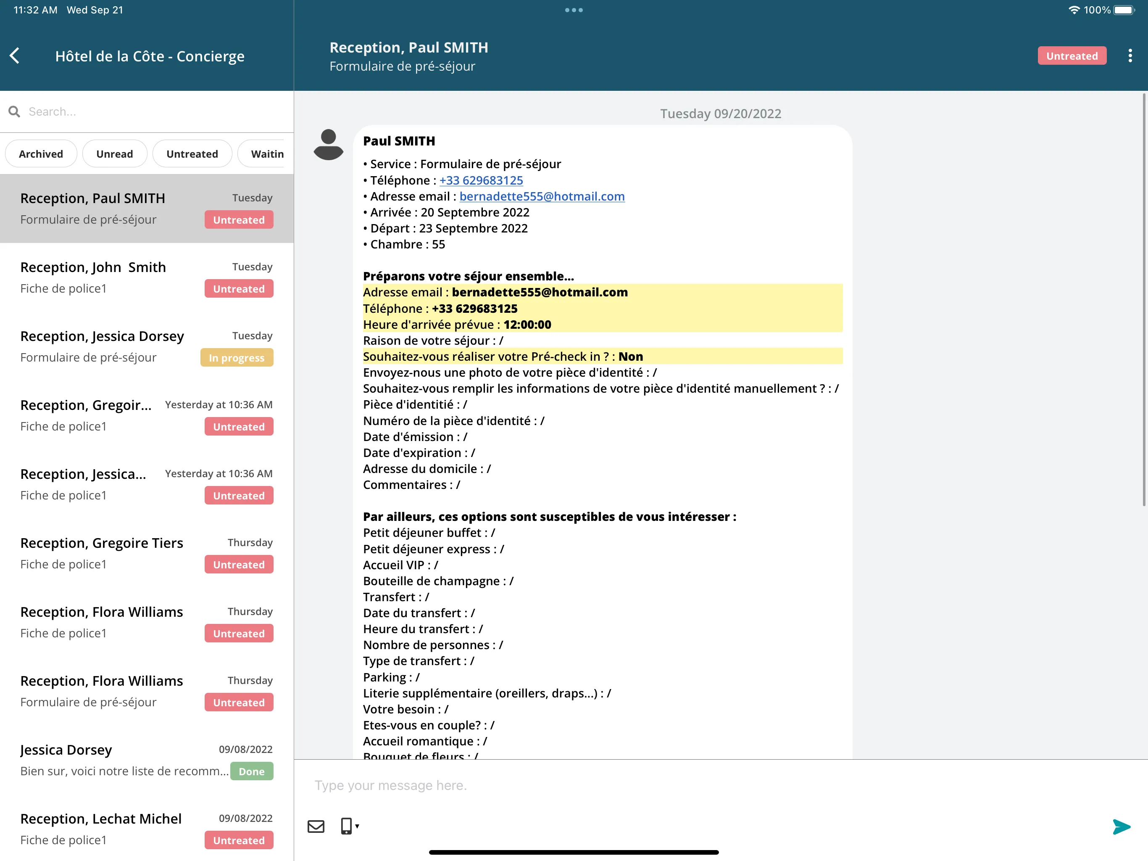Open email link bernadette555@hotmail.com

point(542,196)
